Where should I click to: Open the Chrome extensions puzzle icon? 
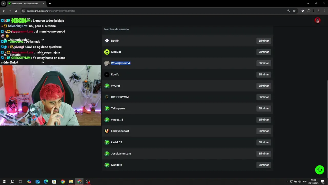click(309, 11)
